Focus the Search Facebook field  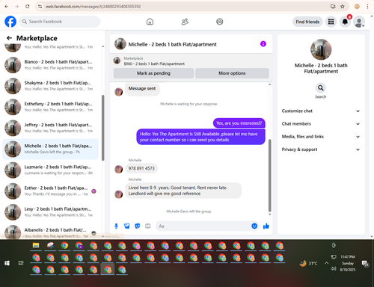click(x=60, y=22)
